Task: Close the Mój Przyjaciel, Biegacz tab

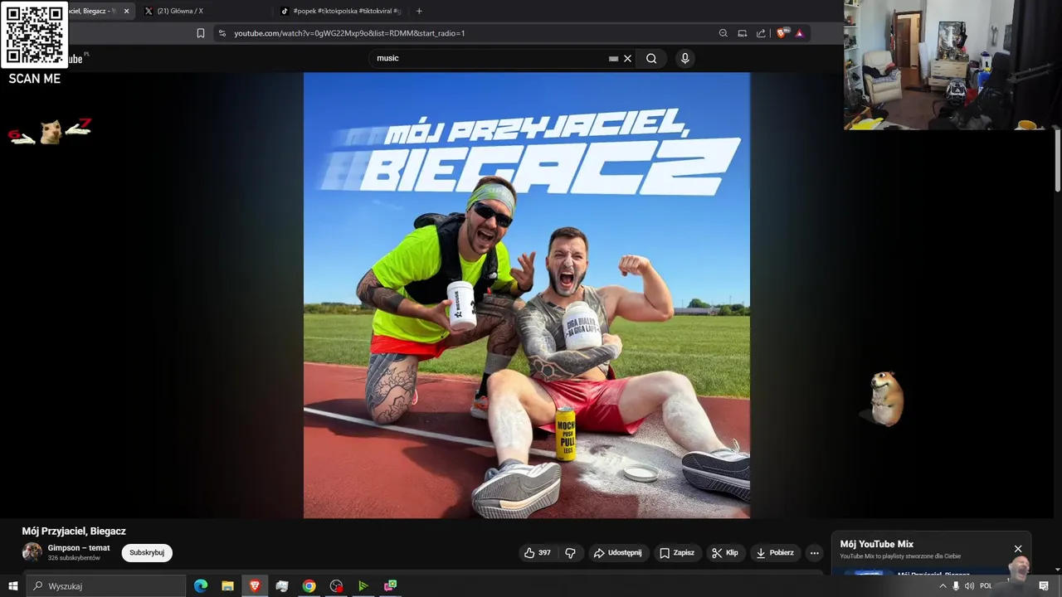Action: click(126, 11)
